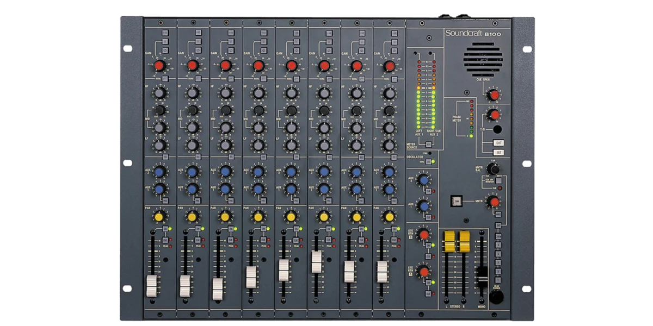Toggle the EQ button on channel 4
653x326 pixels.
(265, 156)
